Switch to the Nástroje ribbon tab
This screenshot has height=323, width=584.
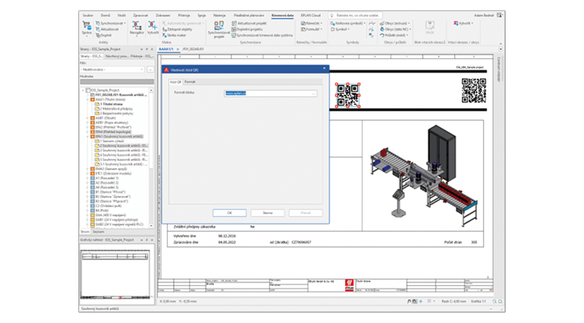point(219,15)
